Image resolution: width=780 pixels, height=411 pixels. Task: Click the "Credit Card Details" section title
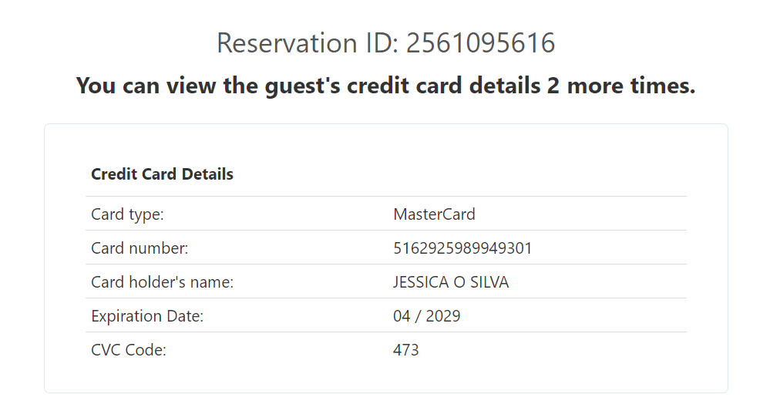tap(162, 174)
